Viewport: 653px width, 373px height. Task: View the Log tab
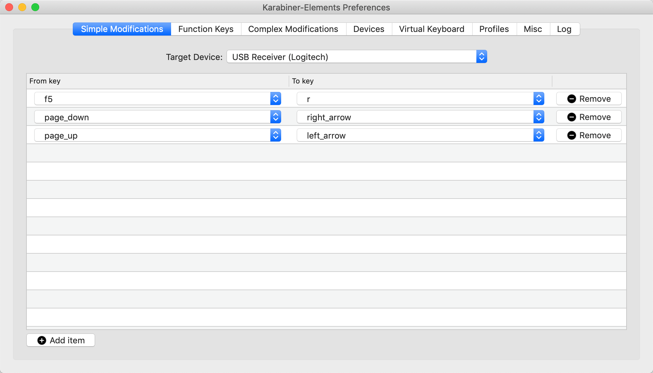coord(564,29)
